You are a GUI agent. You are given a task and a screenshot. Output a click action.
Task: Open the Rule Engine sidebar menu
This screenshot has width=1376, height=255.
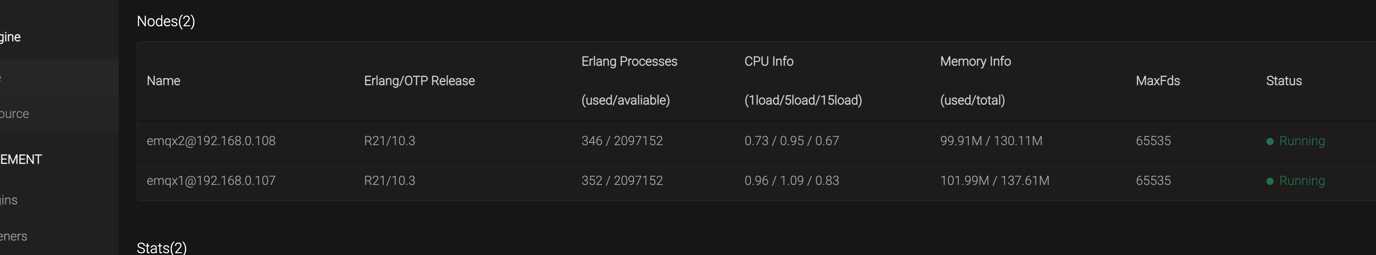point(11,37)
